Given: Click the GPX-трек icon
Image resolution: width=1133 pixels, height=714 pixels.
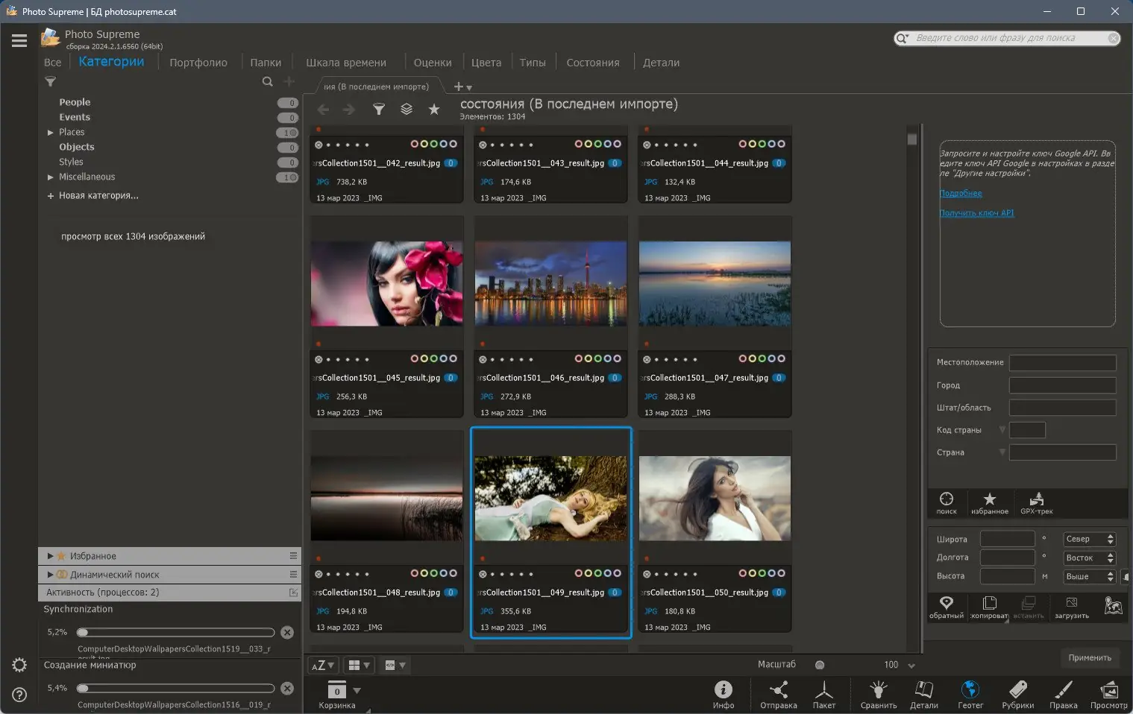Looking at the screenshot, I should (1036, 500).
